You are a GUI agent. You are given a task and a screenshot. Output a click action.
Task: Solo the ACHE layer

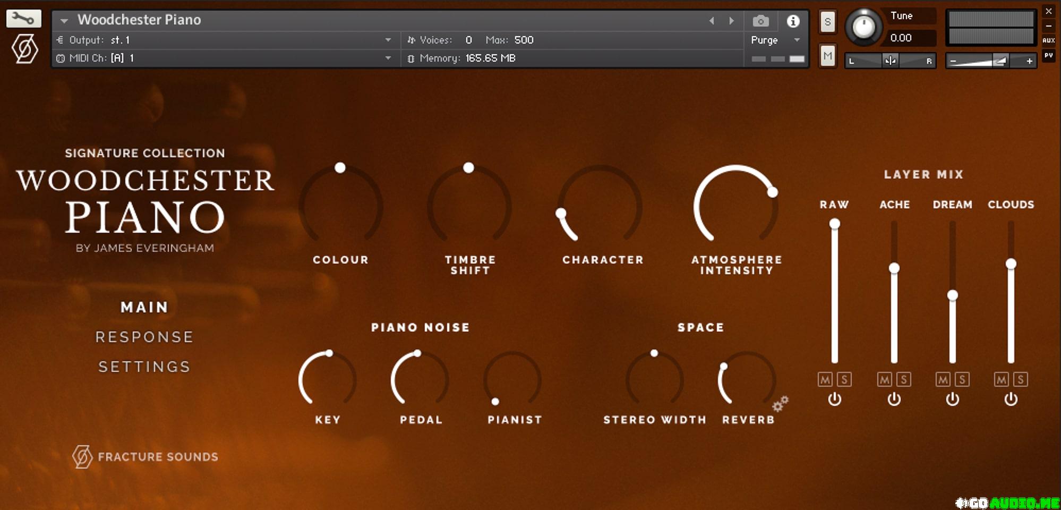904,379
